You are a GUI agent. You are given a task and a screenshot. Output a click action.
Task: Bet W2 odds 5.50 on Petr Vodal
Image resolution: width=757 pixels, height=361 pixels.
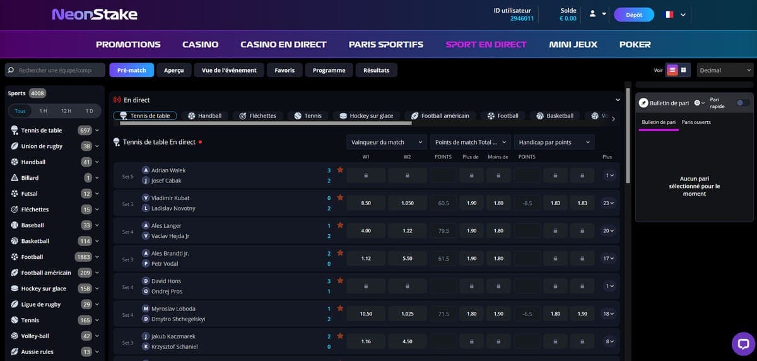point(408,259)
